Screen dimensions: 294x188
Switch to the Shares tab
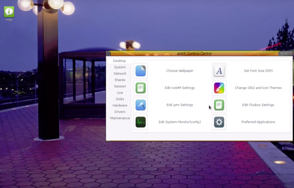120,80
